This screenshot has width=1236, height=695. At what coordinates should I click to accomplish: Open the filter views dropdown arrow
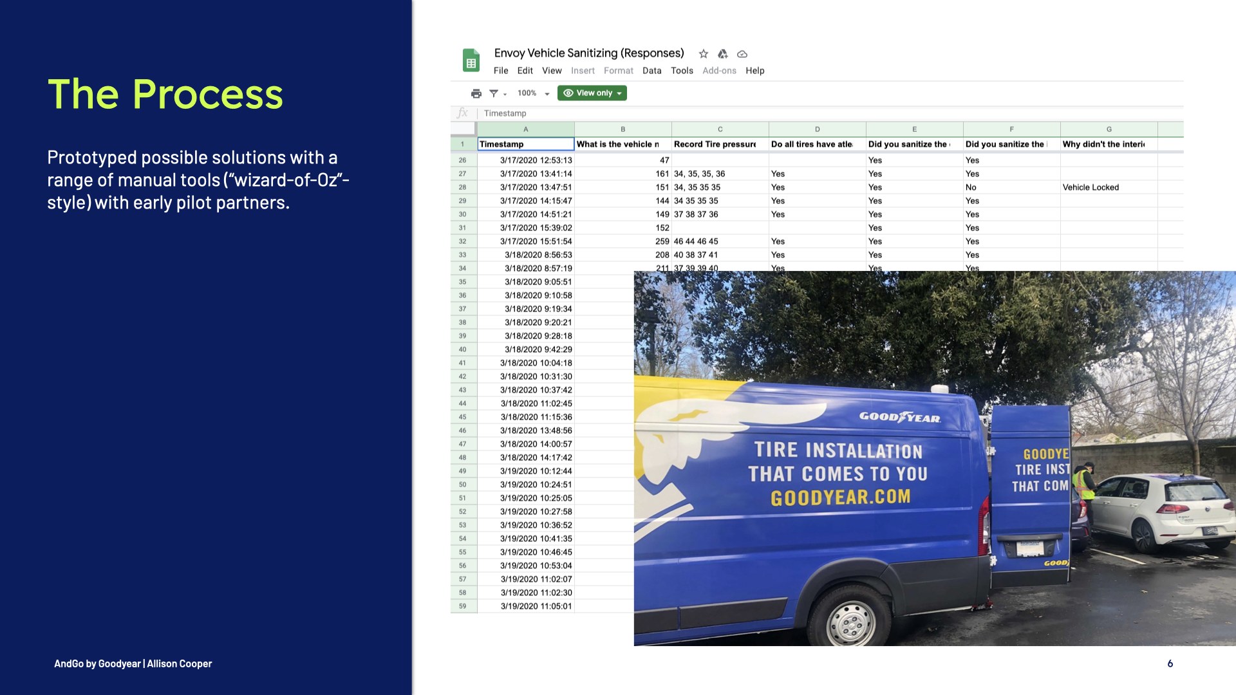pyautogui.click(x=505, y=94)
